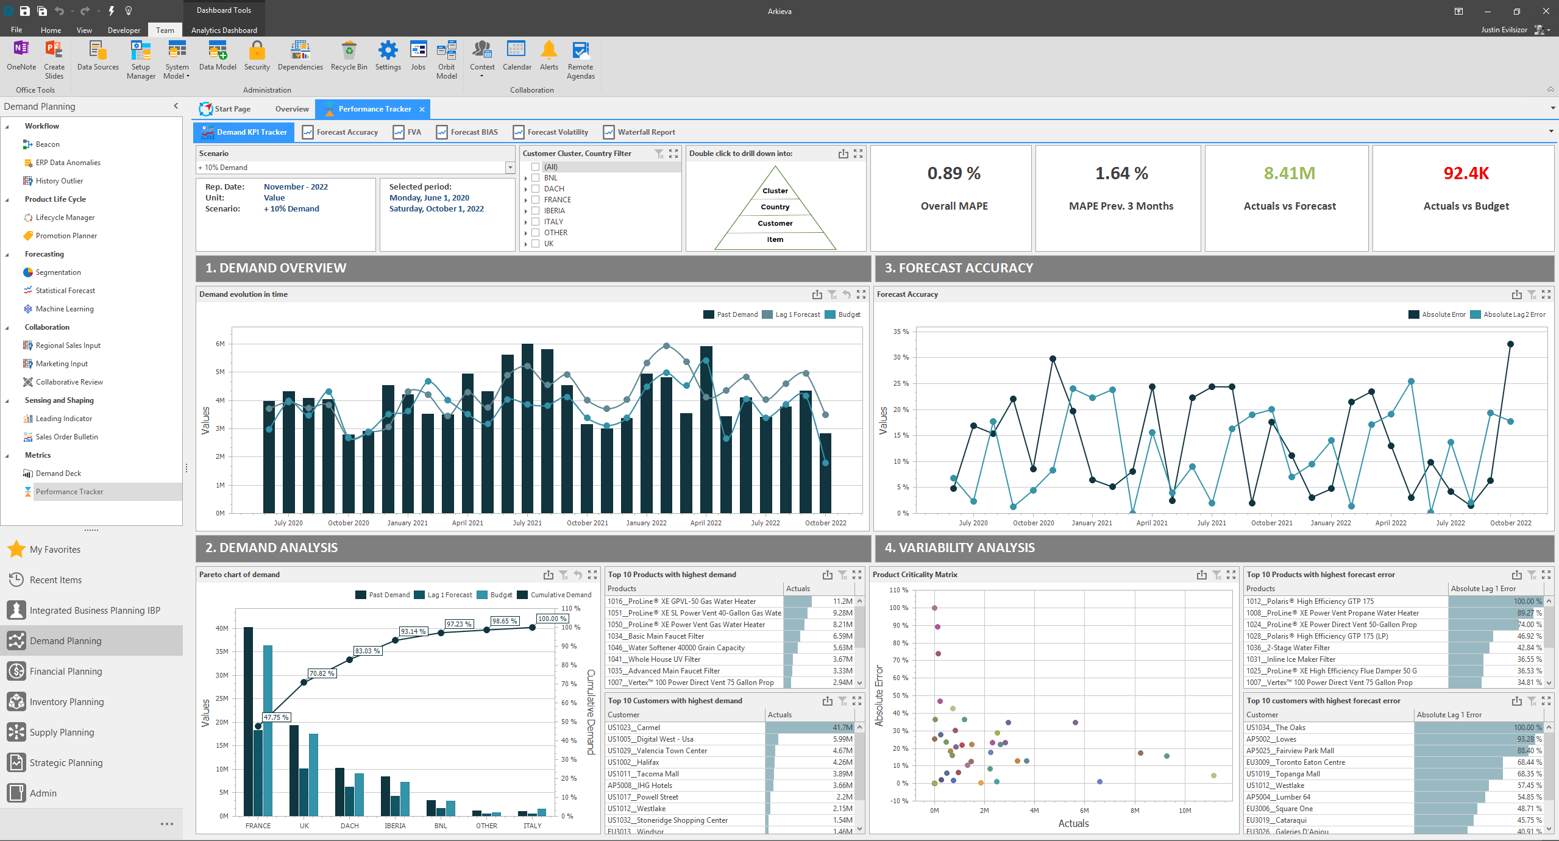Open the Scenario dropdown
This screenshot has height=841, width=1559.
pos(510,167)
